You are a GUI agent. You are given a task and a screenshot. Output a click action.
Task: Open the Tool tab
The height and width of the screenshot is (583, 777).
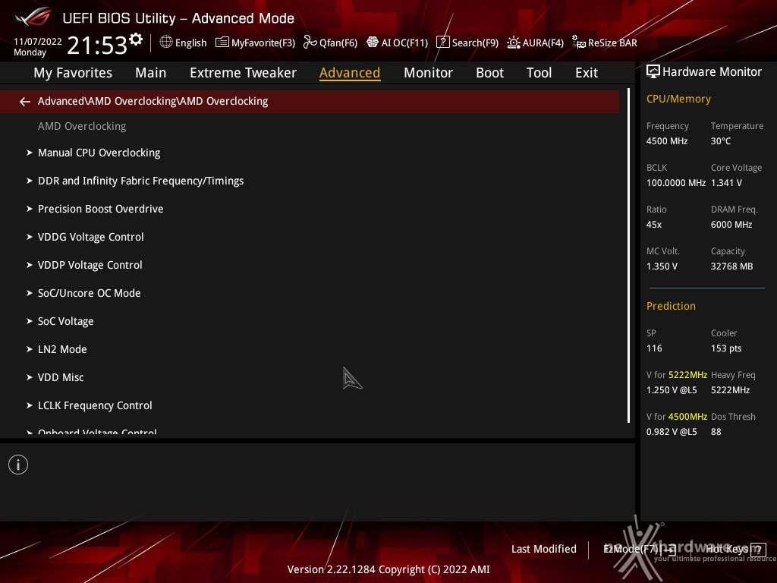pos(539,73)
